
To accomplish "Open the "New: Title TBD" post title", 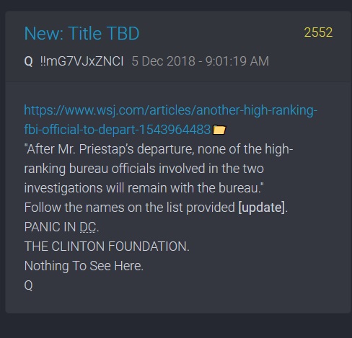I will (x=82, y=33).
